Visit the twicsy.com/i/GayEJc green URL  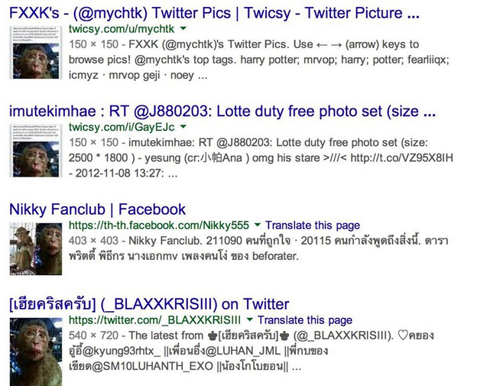pos(122,127)
